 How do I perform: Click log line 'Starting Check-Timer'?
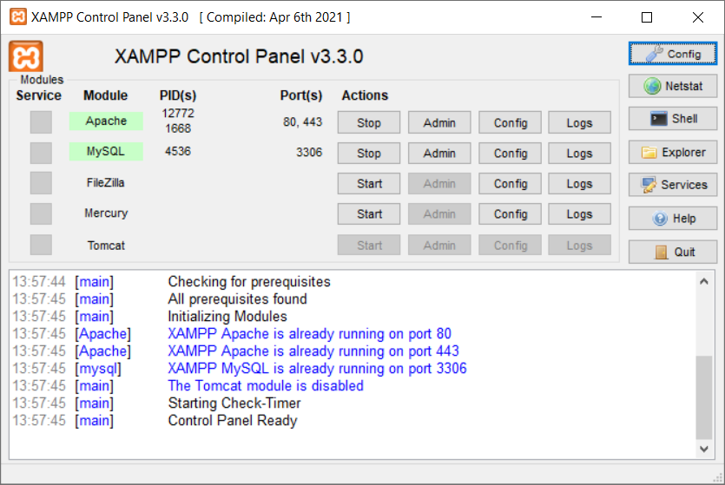click(x=234, y=403)
